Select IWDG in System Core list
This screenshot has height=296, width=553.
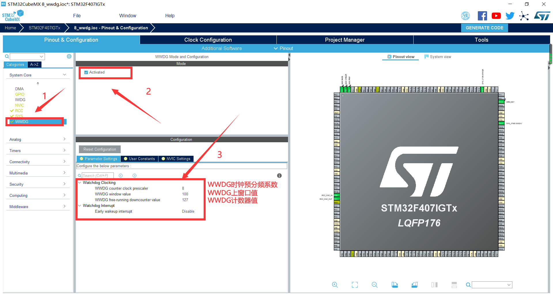click(20, 100)
